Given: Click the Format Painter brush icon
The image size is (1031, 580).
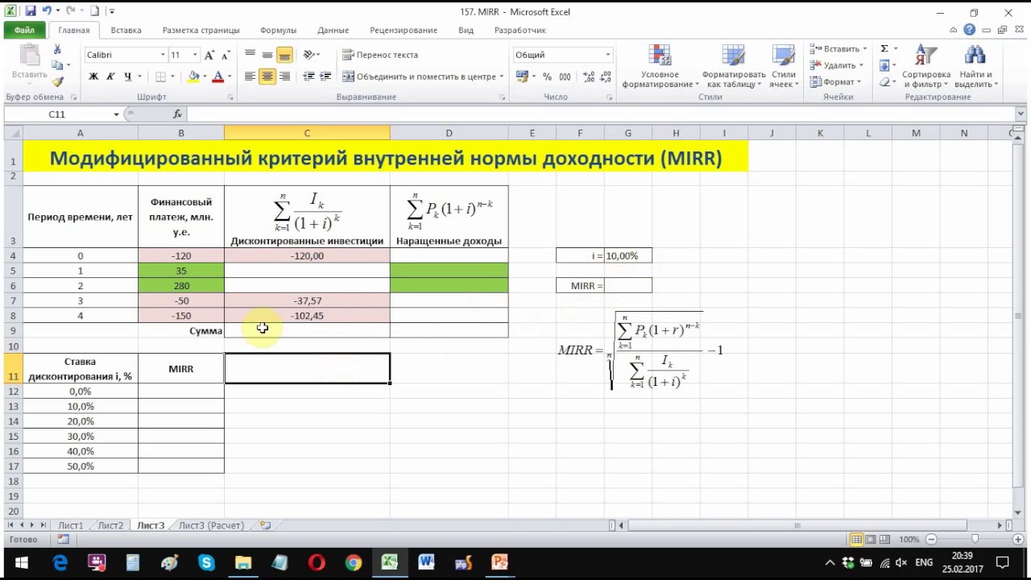Looking at the screenshot, I should [x=57, y=81].
